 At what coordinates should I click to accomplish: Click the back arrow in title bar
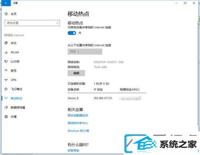point(6,3)
